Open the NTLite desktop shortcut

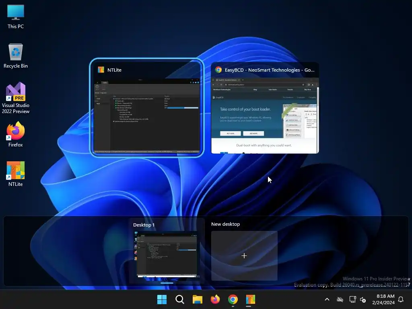point(16,174)
